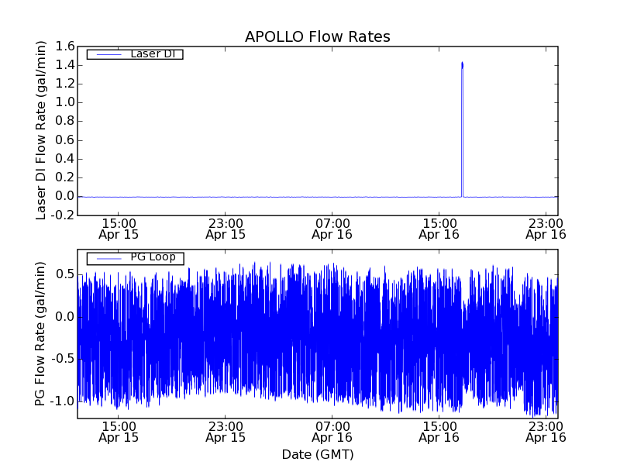Click top plot 23:00 Apr 15 label
Image resolution: width=620 pixels, height=465 pixels.
(226, 229)
